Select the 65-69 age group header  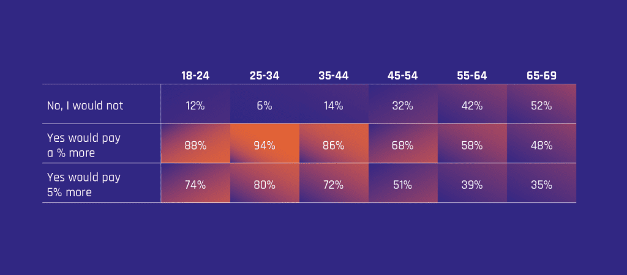(541, 76)
